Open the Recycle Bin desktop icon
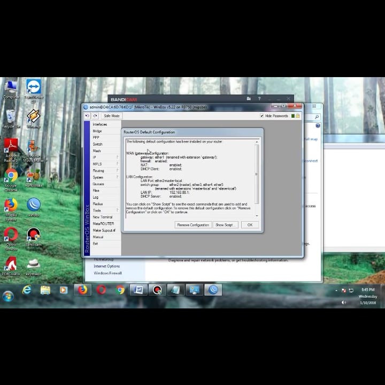The width and height of the screenshot is (385, 385). 11,119
